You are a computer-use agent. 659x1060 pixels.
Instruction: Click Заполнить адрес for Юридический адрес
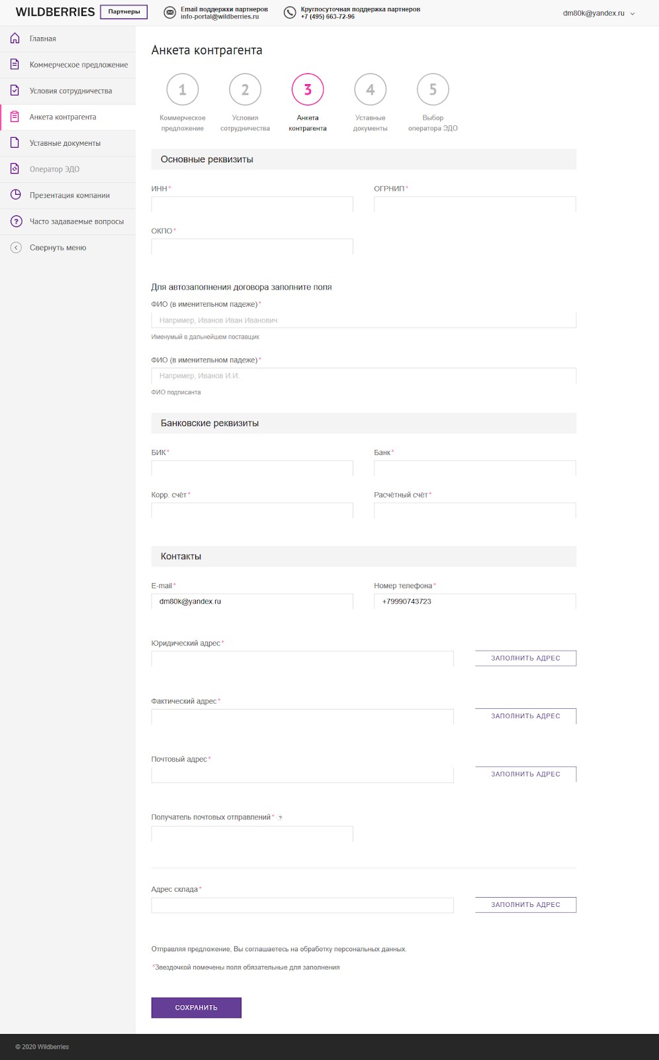tap(525, 658)
